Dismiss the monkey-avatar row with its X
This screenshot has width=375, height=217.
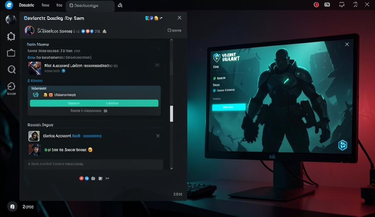click(x=158, y=136)
